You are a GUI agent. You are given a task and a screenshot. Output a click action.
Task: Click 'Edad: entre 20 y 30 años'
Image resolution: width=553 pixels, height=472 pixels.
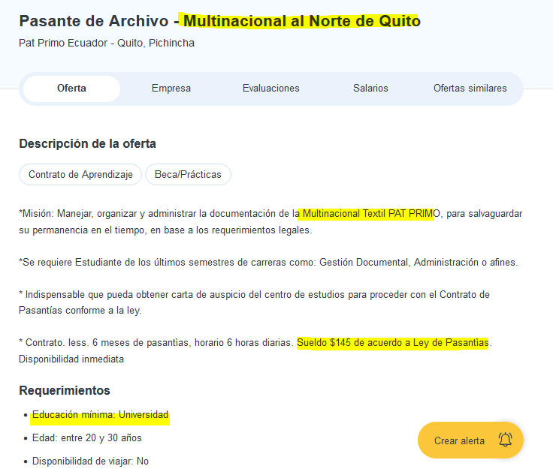pyautogui.click(x=86, y=437)
